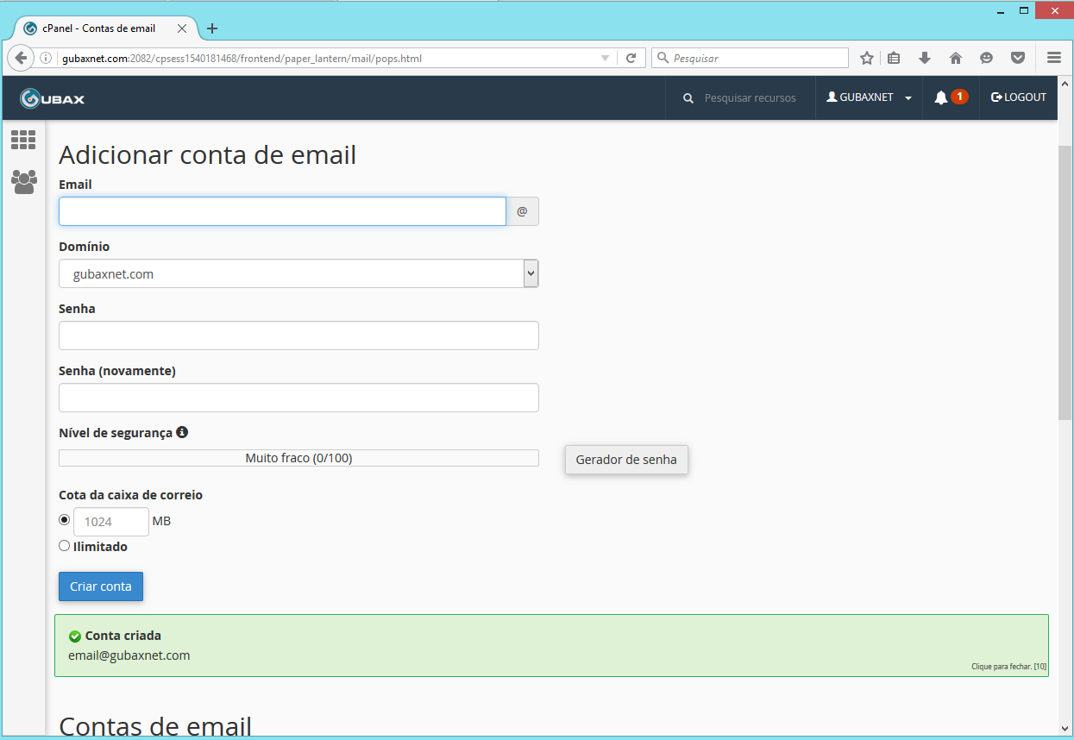The width and height of the screenshot is (1074, 740).
Task: Click the GUBAX logo
Action: (x=50, y=97)
